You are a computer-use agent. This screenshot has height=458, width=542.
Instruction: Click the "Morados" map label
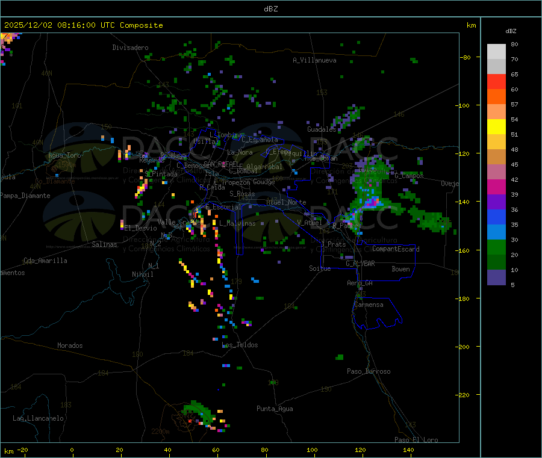click(70, 345)
